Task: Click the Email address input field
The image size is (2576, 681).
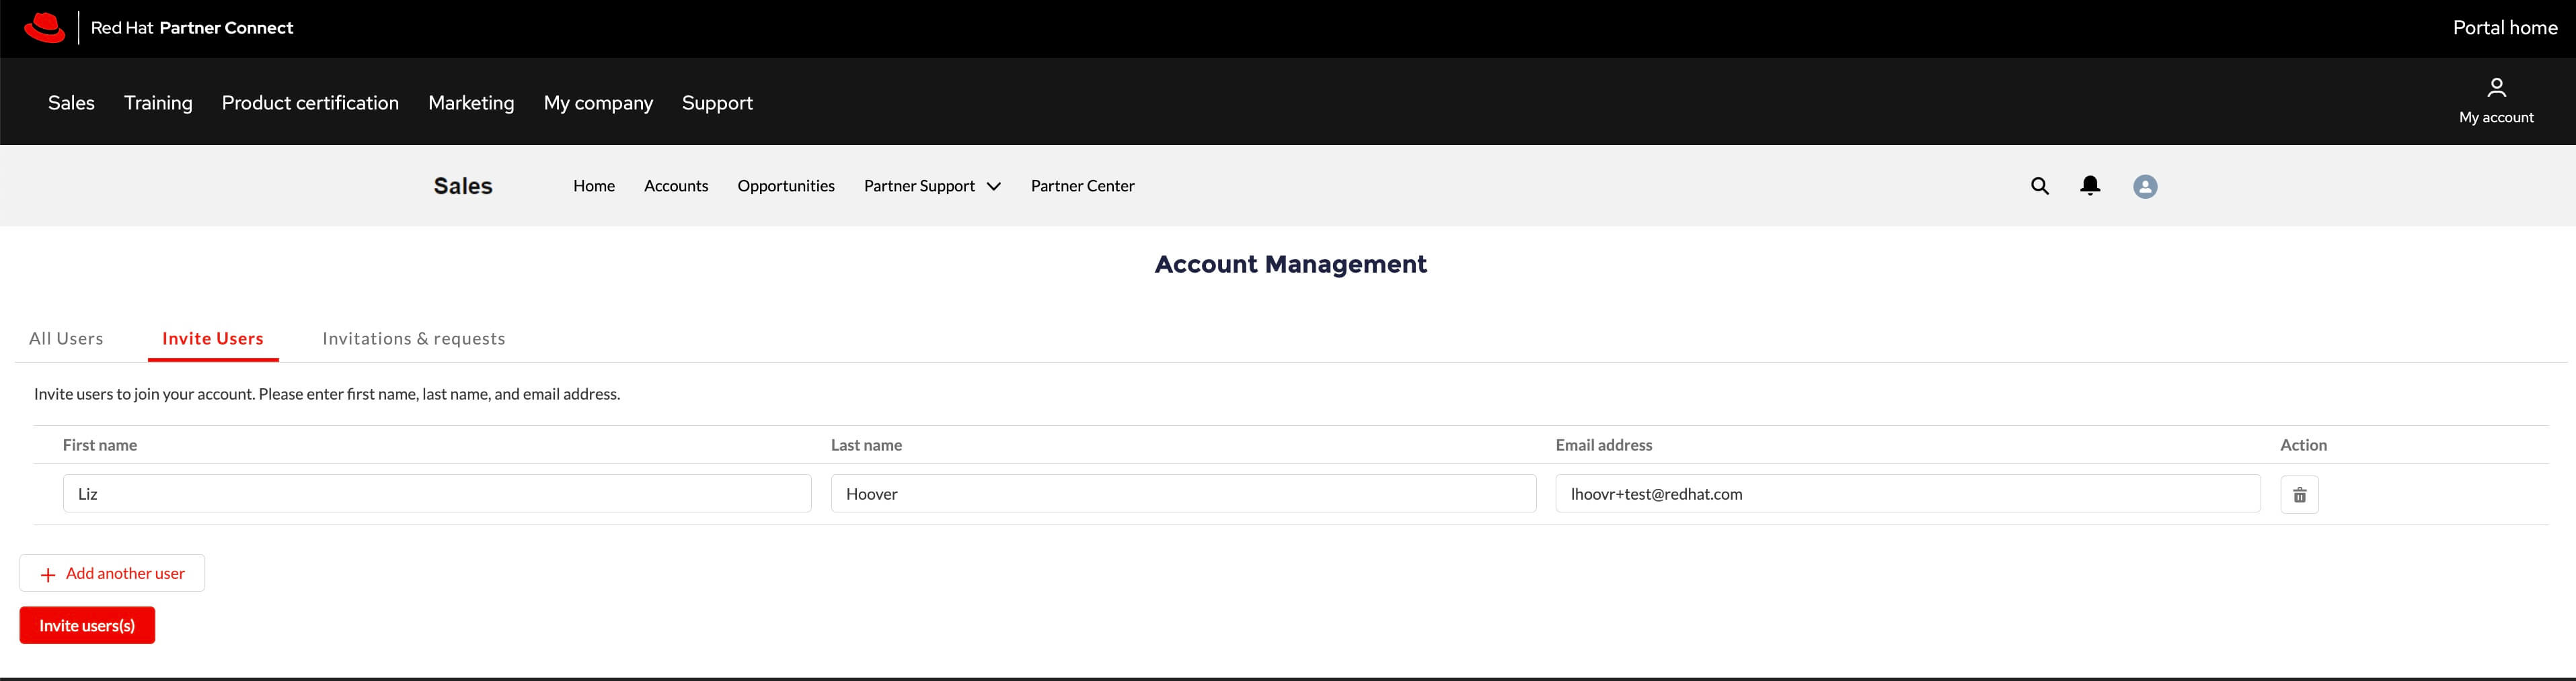Action: pos(1907,494)
